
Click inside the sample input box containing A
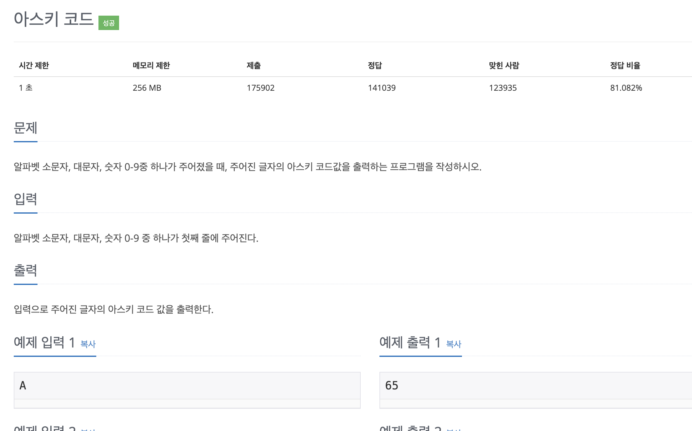point(187,385)
